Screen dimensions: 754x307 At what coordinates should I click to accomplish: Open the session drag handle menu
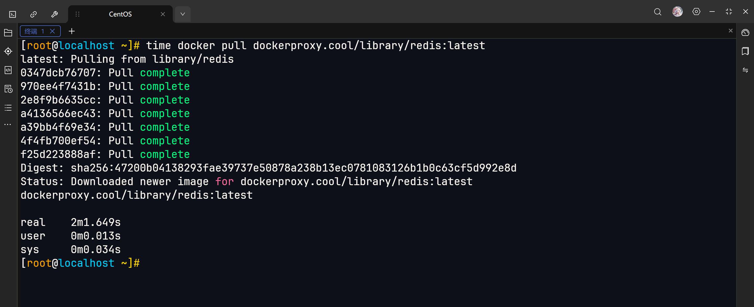(x=77, y=14)
